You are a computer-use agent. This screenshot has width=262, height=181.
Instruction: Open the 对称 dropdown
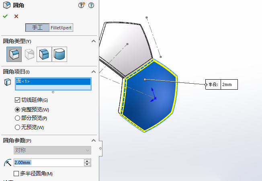coord(52,150)
